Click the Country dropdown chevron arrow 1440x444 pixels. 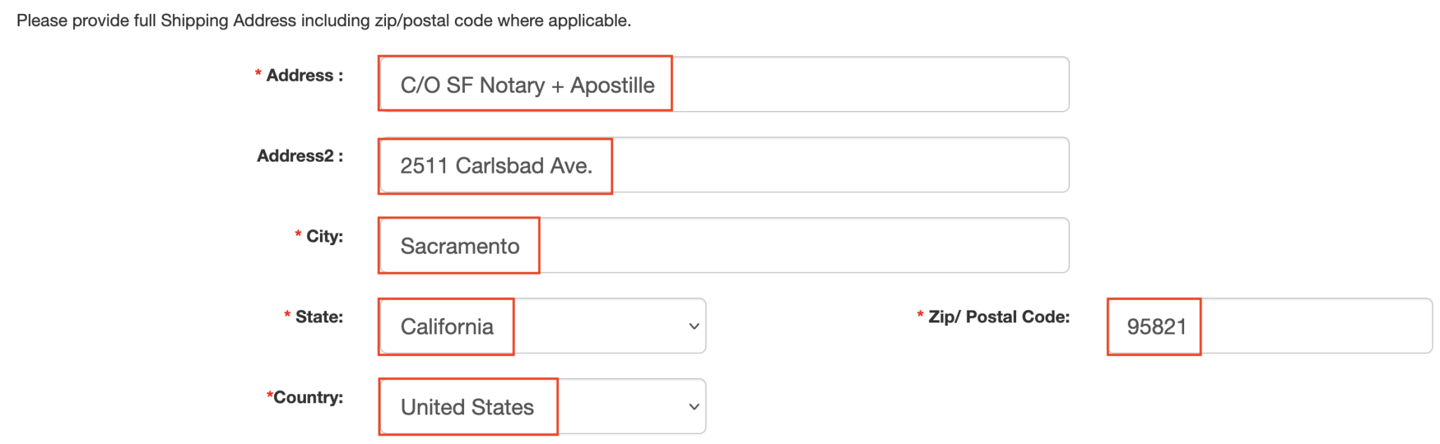tap(694, 407)
